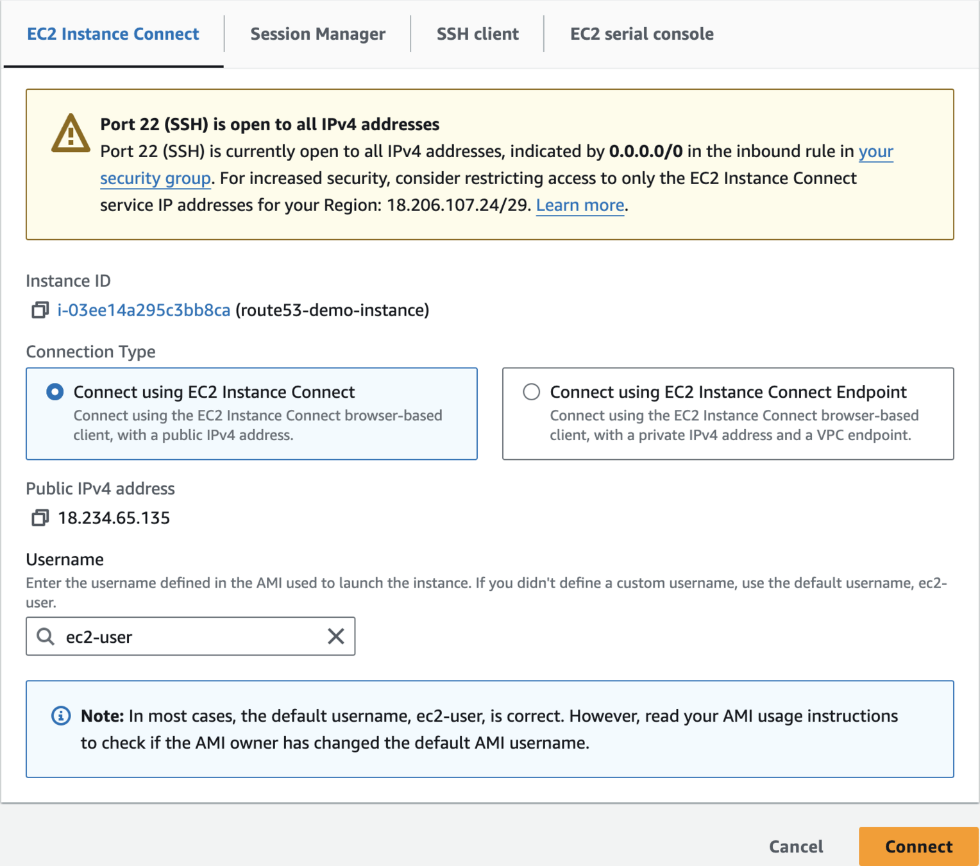Copy the Instance ID with copy icon
Viewport: 980px width, 866px height.
[x=40, y=310]
